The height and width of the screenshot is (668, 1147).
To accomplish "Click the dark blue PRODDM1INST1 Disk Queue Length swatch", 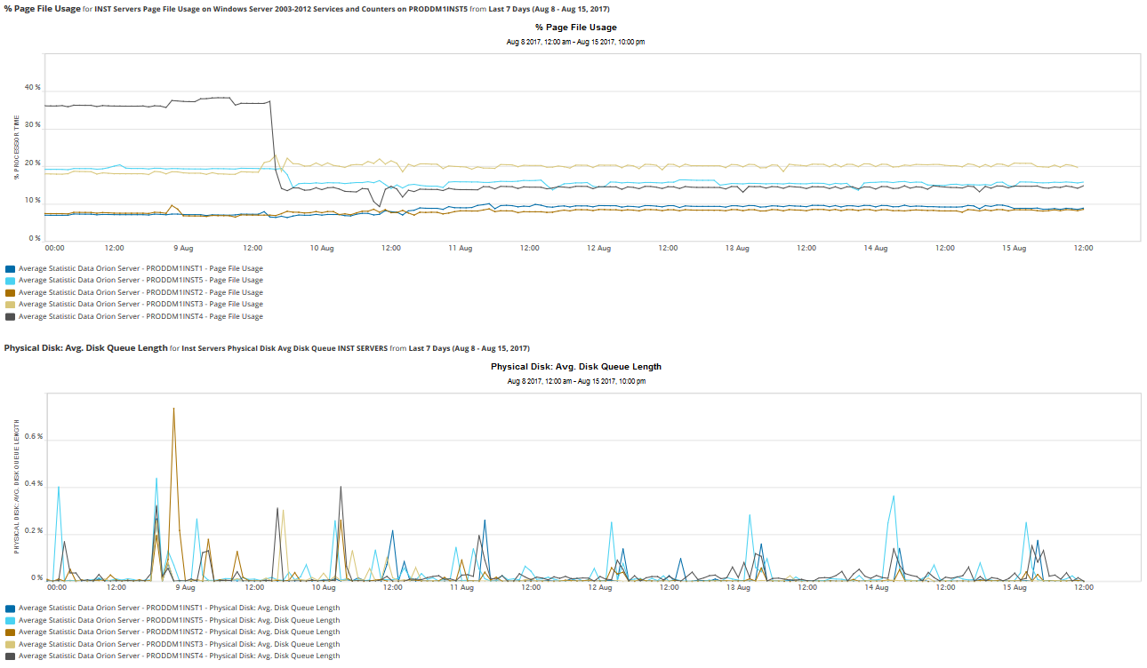I will pyautogui.click(x=10, y=608).
